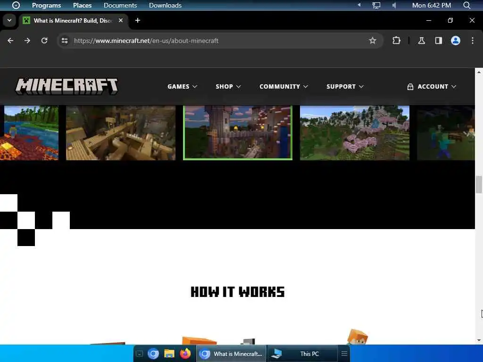Screen dimensions: 483x362
Task: Open the top panel search magnifier
Action: click(466, 5)
